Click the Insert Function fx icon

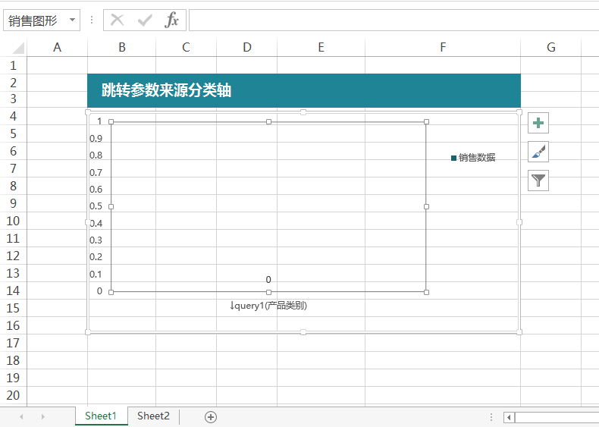171,20
